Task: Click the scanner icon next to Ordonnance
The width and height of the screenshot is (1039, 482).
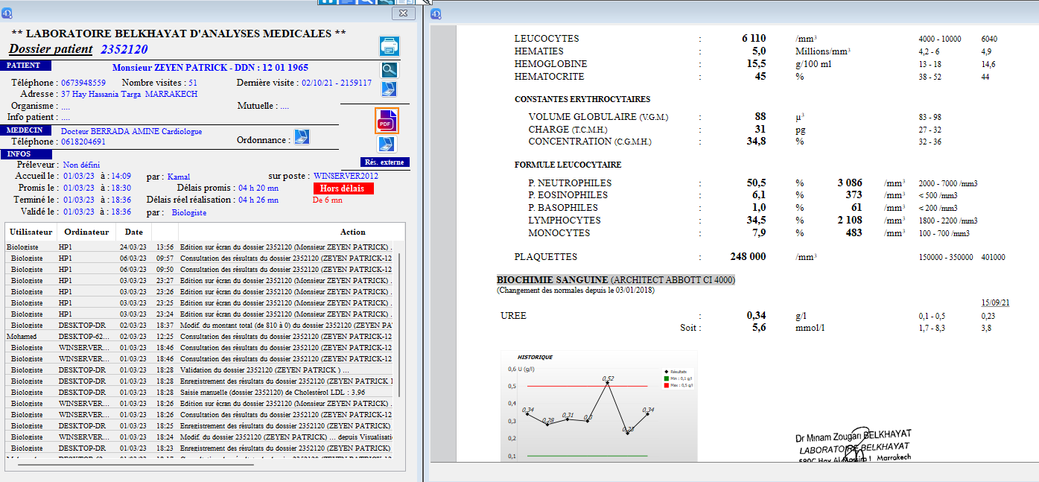Action: pyautogui.click(x=302, y=137)
